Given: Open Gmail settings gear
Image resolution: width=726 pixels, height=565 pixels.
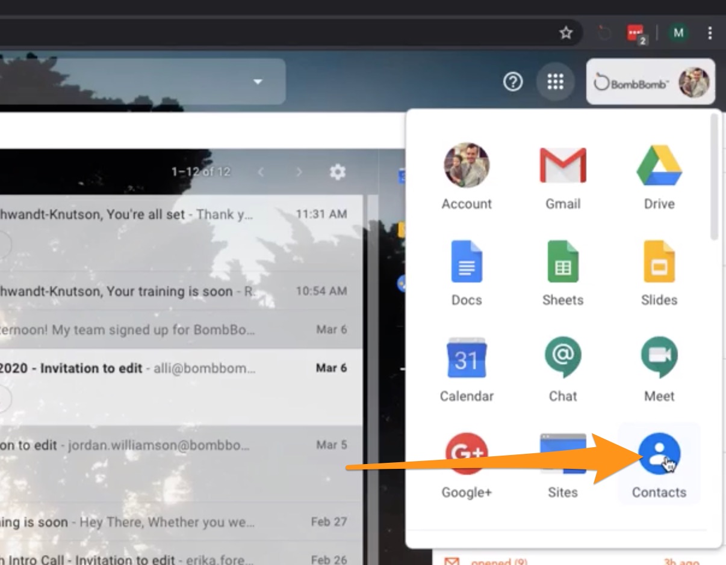Looking at the screenshot, I should (x=338, y=172).
